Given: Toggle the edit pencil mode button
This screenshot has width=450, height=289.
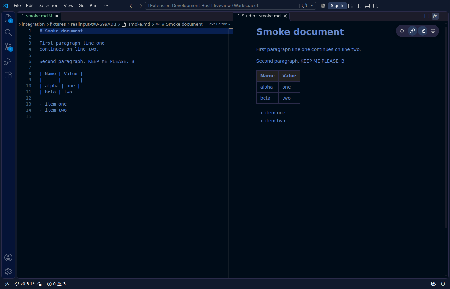Looking at the screenshot, I should point(423,31).
